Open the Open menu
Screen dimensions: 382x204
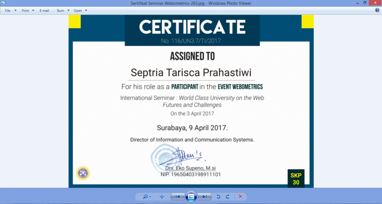coord(78,11)
